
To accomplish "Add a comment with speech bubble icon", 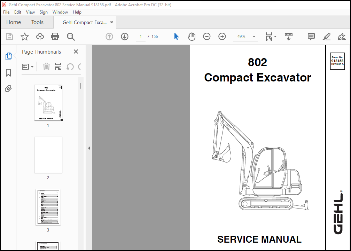I will 311,37.
